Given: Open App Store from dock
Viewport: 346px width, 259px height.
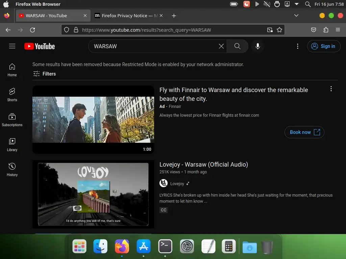Looking at the screenshot, I should 144,246.
